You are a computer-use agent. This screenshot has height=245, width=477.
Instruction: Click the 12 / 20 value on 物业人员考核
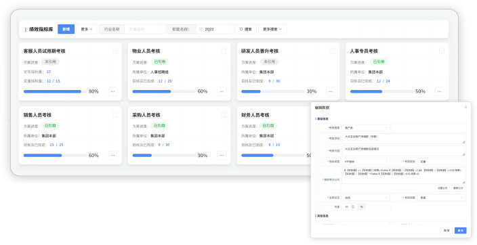click(165, 81)
